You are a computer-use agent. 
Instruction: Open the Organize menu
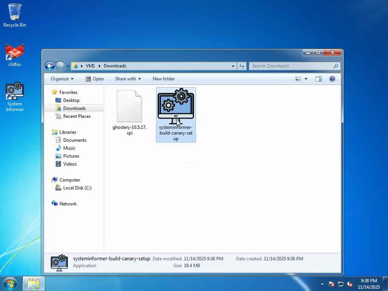62,79
